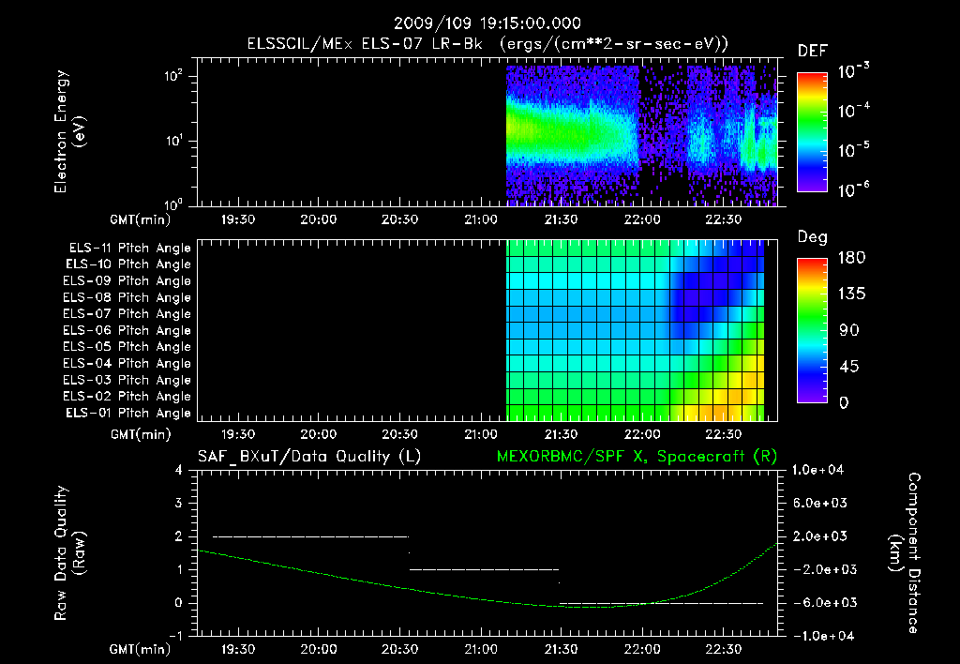Click the DEF color bar label
The height and width of the screenshot is (664, 960).
(x=813, y=51)
